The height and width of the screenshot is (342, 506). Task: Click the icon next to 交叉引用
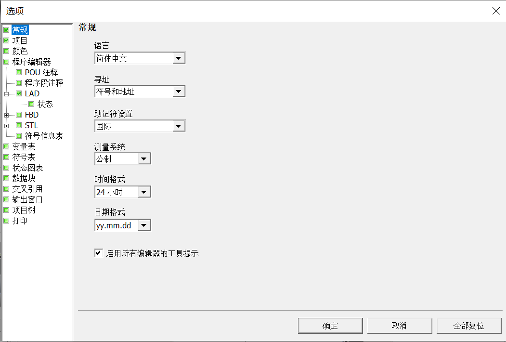(6, 189)
